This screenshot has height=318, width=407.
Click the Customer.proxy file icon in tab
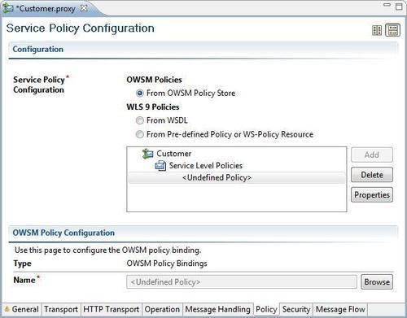coord(8,8)
